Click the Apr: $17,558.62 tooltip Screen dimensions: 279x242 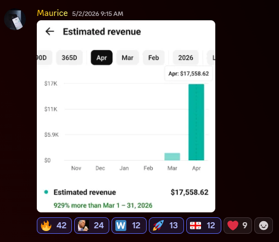point(188,74)
